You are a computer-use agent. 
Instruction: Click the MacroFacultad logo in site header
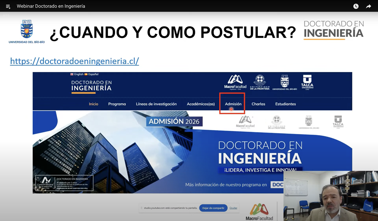(235, 82)
